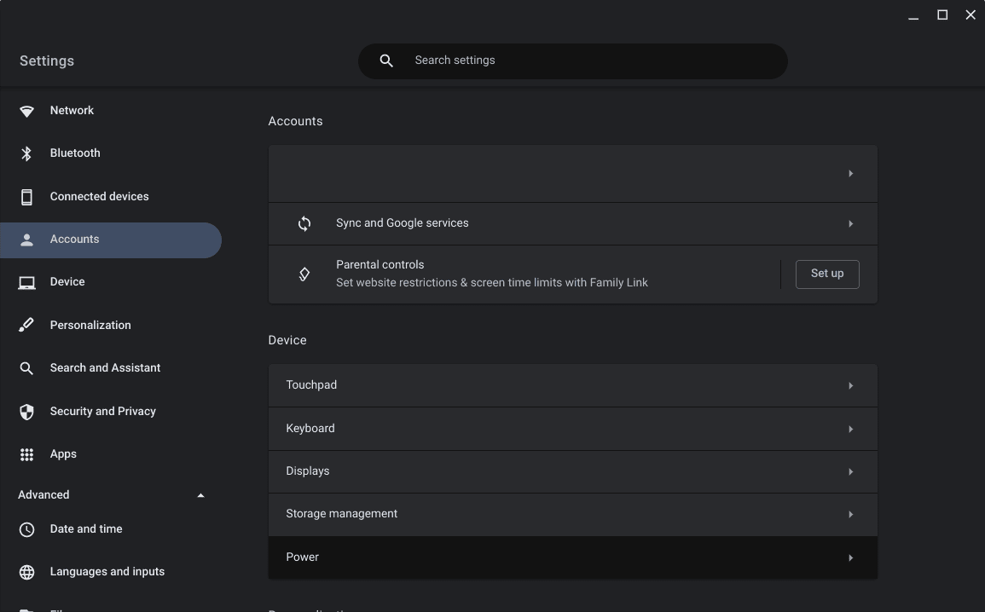The image size is (985, 612).
Task: Click the Security and Privacy shield icon
Action: tap(26, 412)
